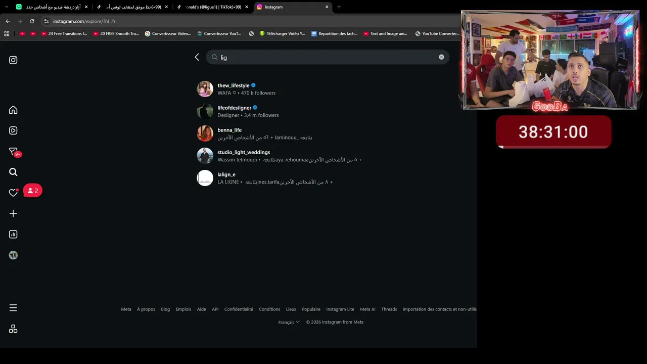Open the notifications heart icon
The image size is (647, 364).
13,193
